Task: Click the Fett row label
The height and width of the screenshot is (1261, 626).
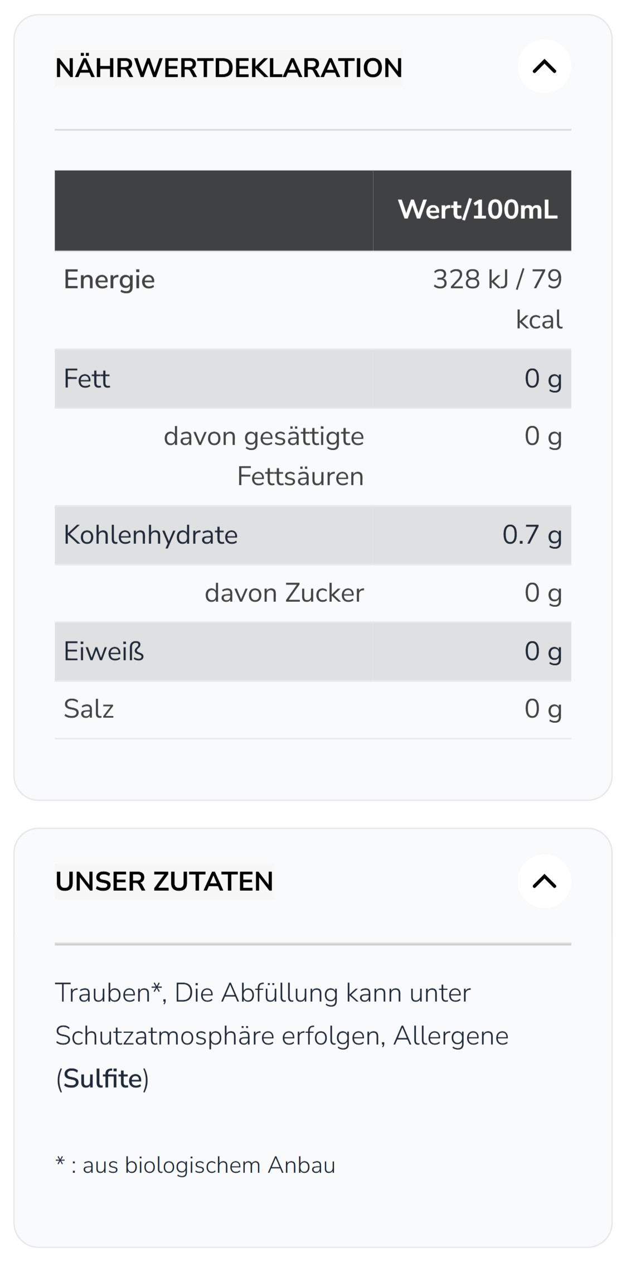Action: tap(87, 379)
